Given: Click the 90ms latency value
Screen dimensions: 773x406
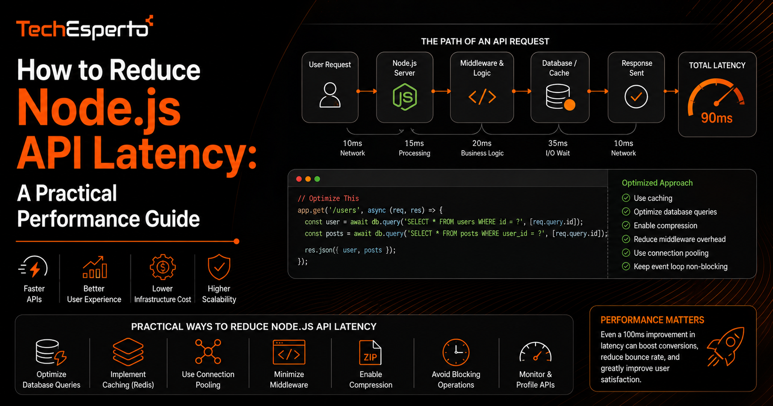Looking at the screenshot, I should 717,118.
